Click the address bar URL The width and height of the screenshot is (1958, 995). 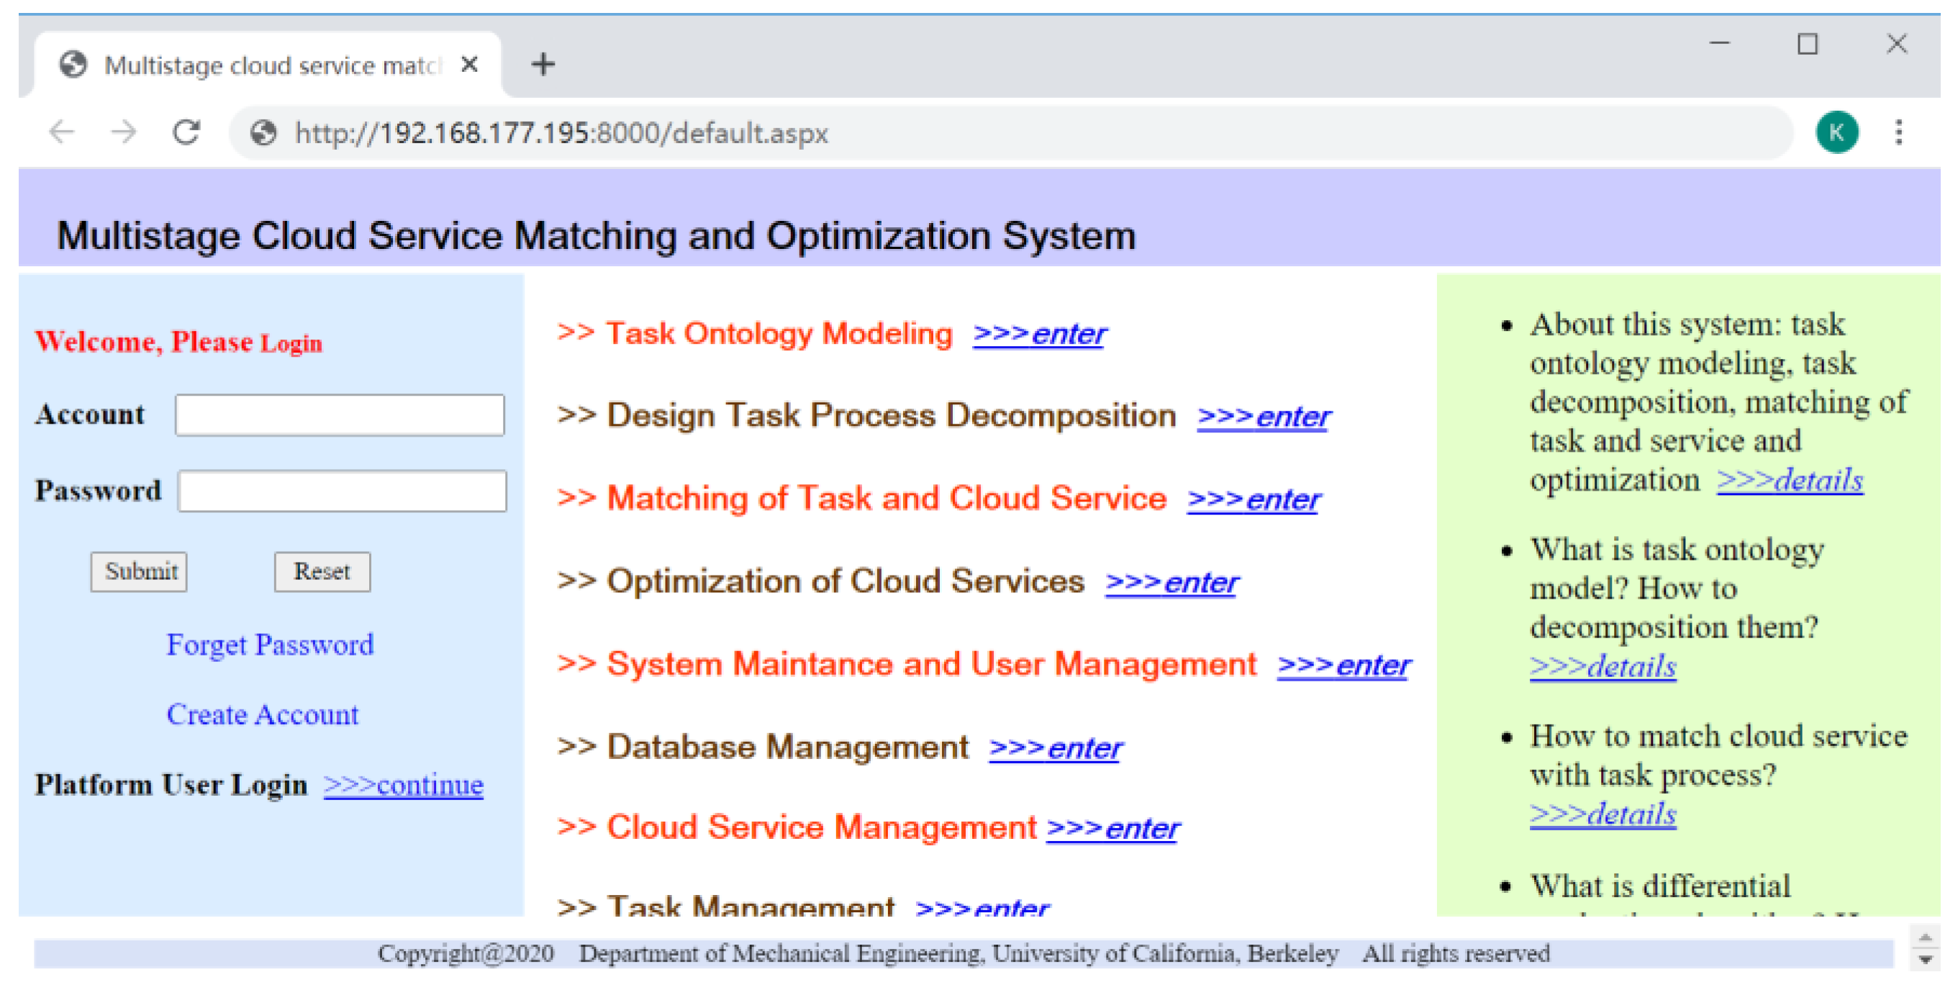[561, 133]
